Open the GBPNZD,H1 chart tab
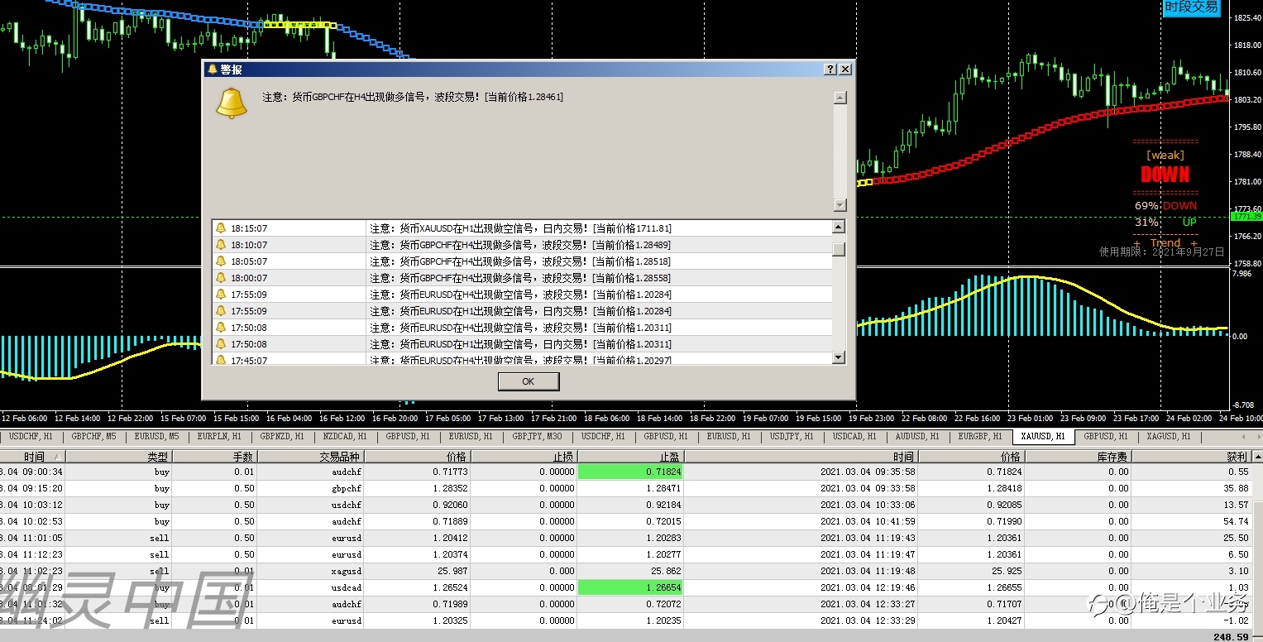 click(x=283, y=436)
